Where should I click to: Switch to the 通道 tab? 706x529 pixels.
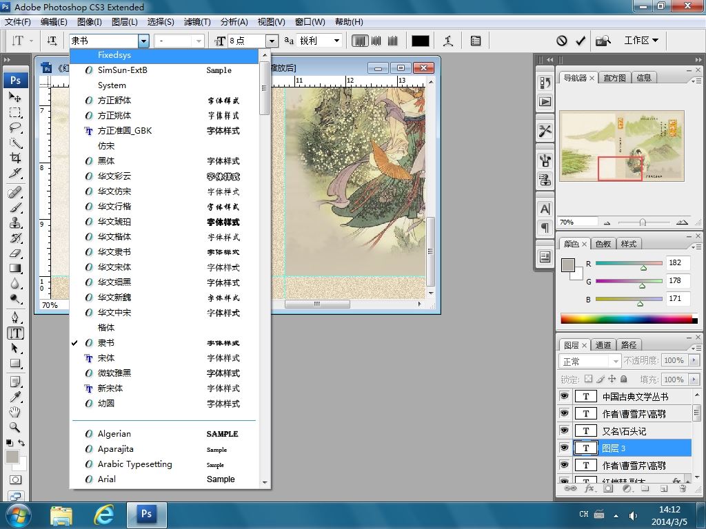tap(603, 345)
